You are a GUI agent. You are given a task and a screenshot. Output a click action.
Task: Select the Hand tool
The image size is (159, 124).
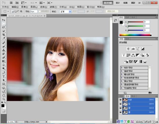click(4, 95)
